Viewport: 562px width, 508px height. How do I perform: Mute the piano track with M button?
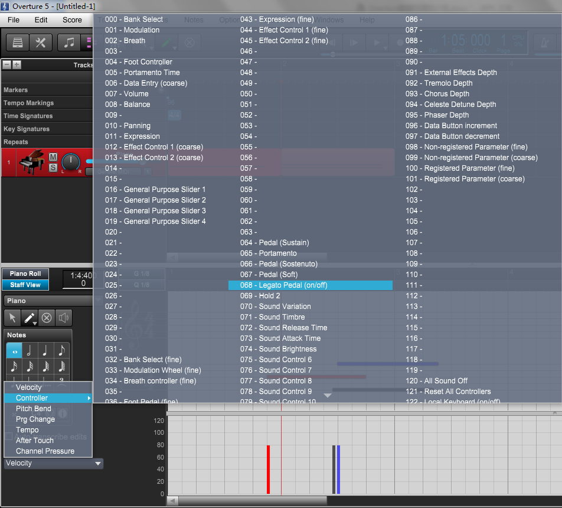pos(53,157)
